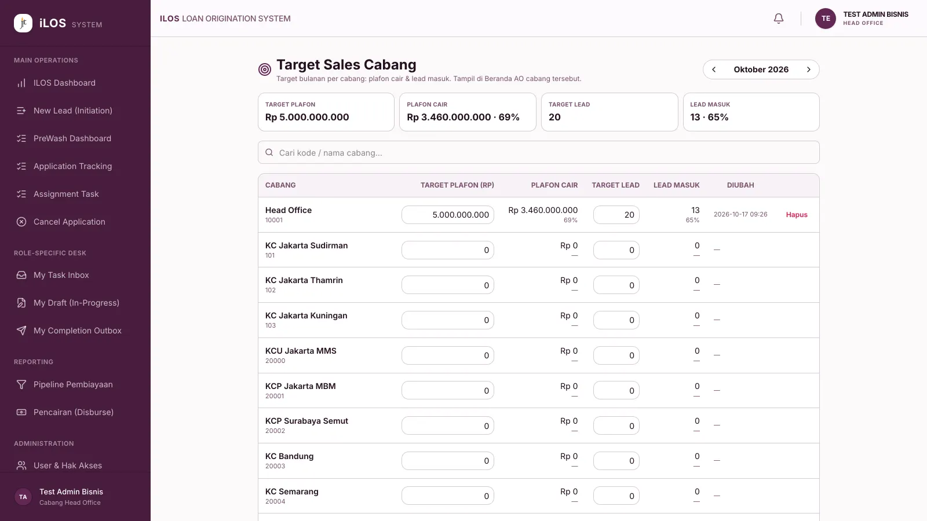Click the LEAD MASUK summary card
The width and height of the screenshot is (927, 521).
click(x=751, y=112)
